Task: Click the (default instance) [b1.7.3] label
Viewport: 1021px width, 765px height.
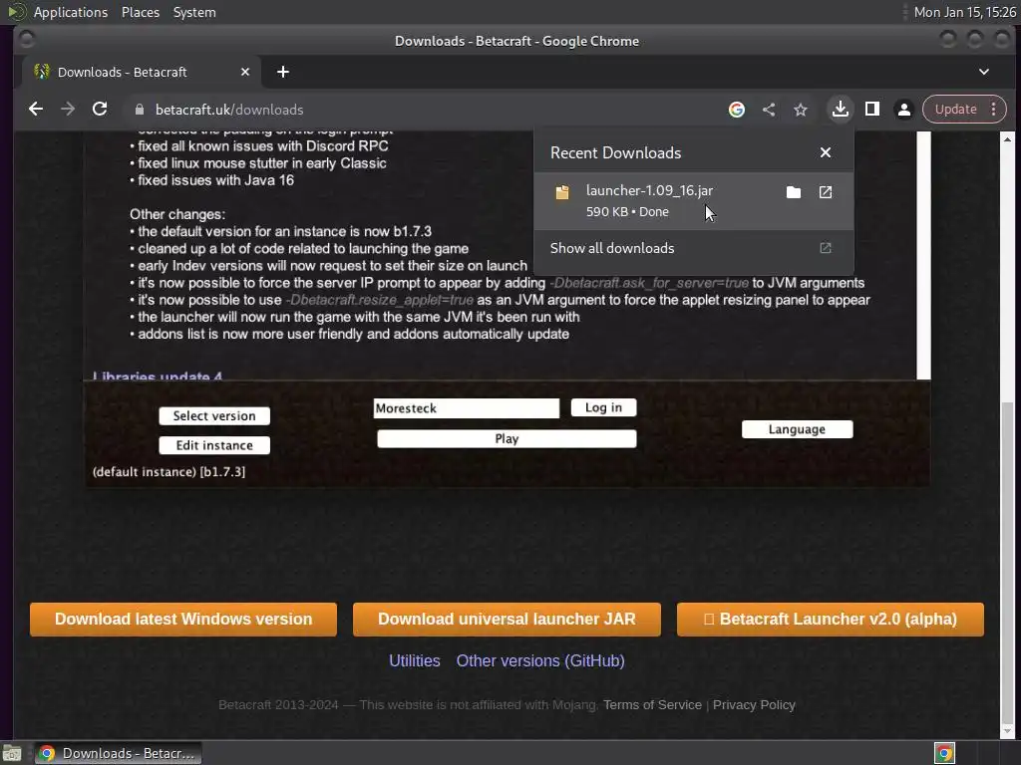Action: [x=169, y=471]
